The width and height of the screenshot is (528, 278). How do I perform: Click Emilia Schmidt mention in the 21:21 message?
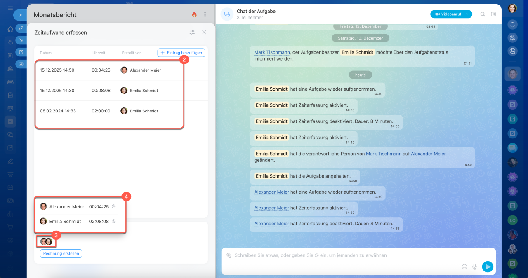click(x=358, y=52)
